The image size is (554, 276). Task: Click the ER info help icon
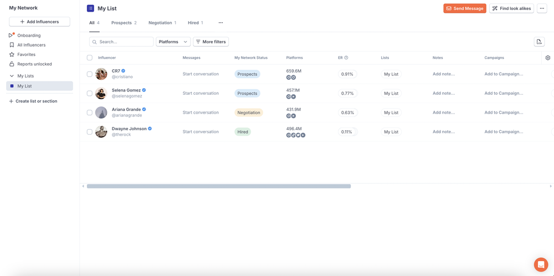click(346, 58)
